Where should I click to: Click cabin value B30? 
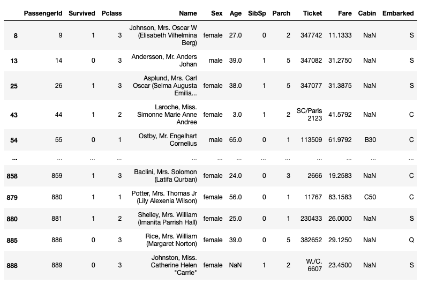click(370, 140)
